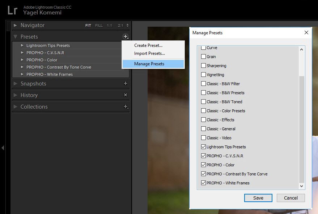Collapse the left panel with the edge arrow
The height and width of the screenshot is (214, 318).
coord(3,148)
